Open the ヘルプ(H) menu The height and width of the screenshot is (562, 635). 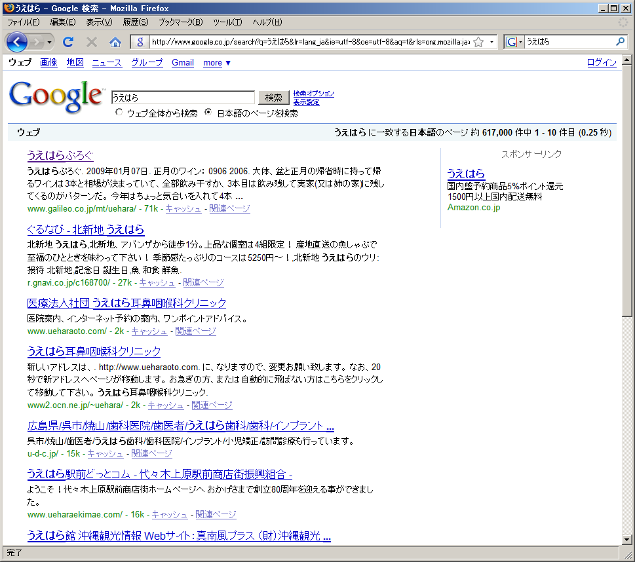[267, 22]
